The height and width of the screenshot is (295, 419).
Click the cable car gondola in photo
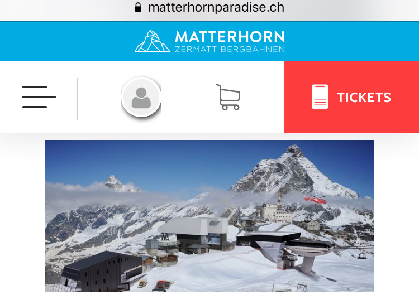tap(361, 255)
